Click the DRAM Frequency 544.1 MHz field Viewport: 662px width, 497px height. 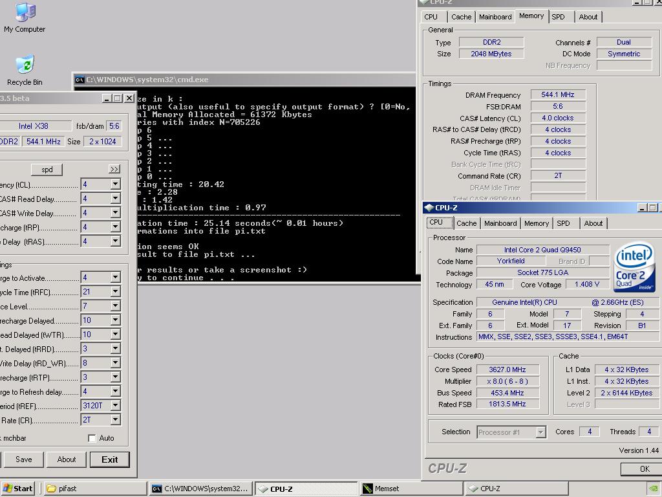(x=558, y=94)
